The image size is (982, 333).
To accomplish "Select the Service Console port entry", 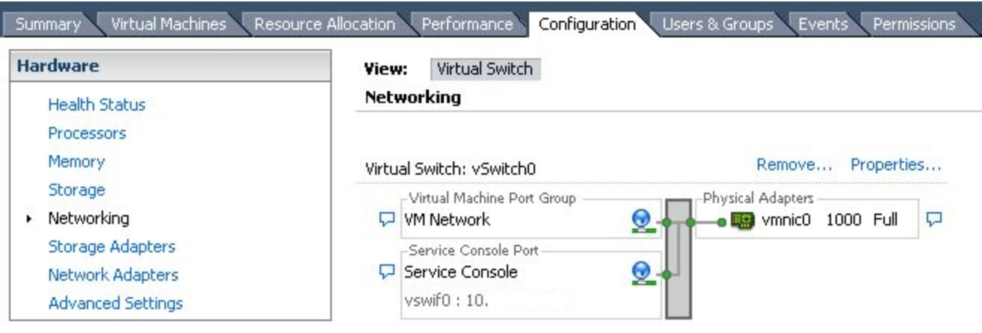I will coord(460,273).
